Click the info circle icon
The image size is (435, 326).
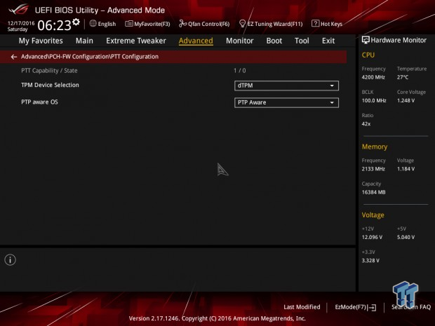pyautogui.click(x=11, y=260)
